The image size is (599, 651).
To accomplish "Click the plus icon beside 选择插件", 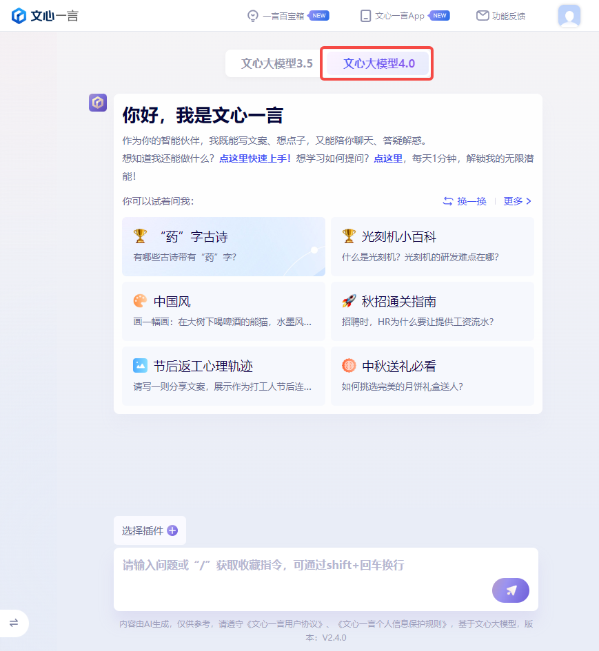I will pos(172,530).
